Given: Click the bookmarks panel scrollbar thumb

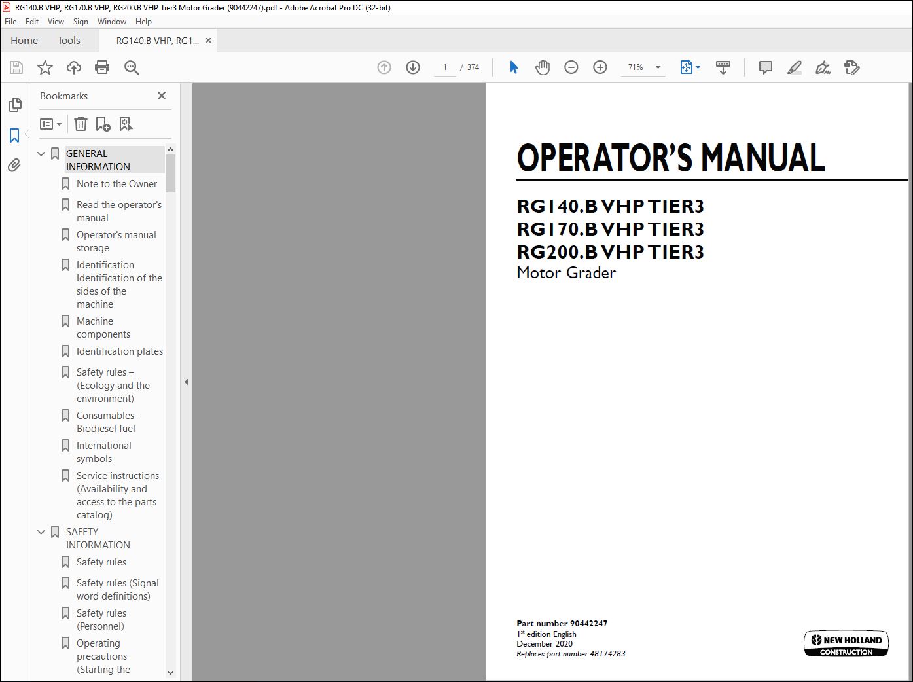Looking at the screenshot, I should (170, 173).
